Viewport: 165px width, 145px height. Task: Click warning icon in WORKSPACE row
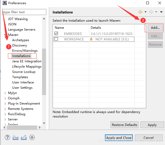click(x=91, y=39)
